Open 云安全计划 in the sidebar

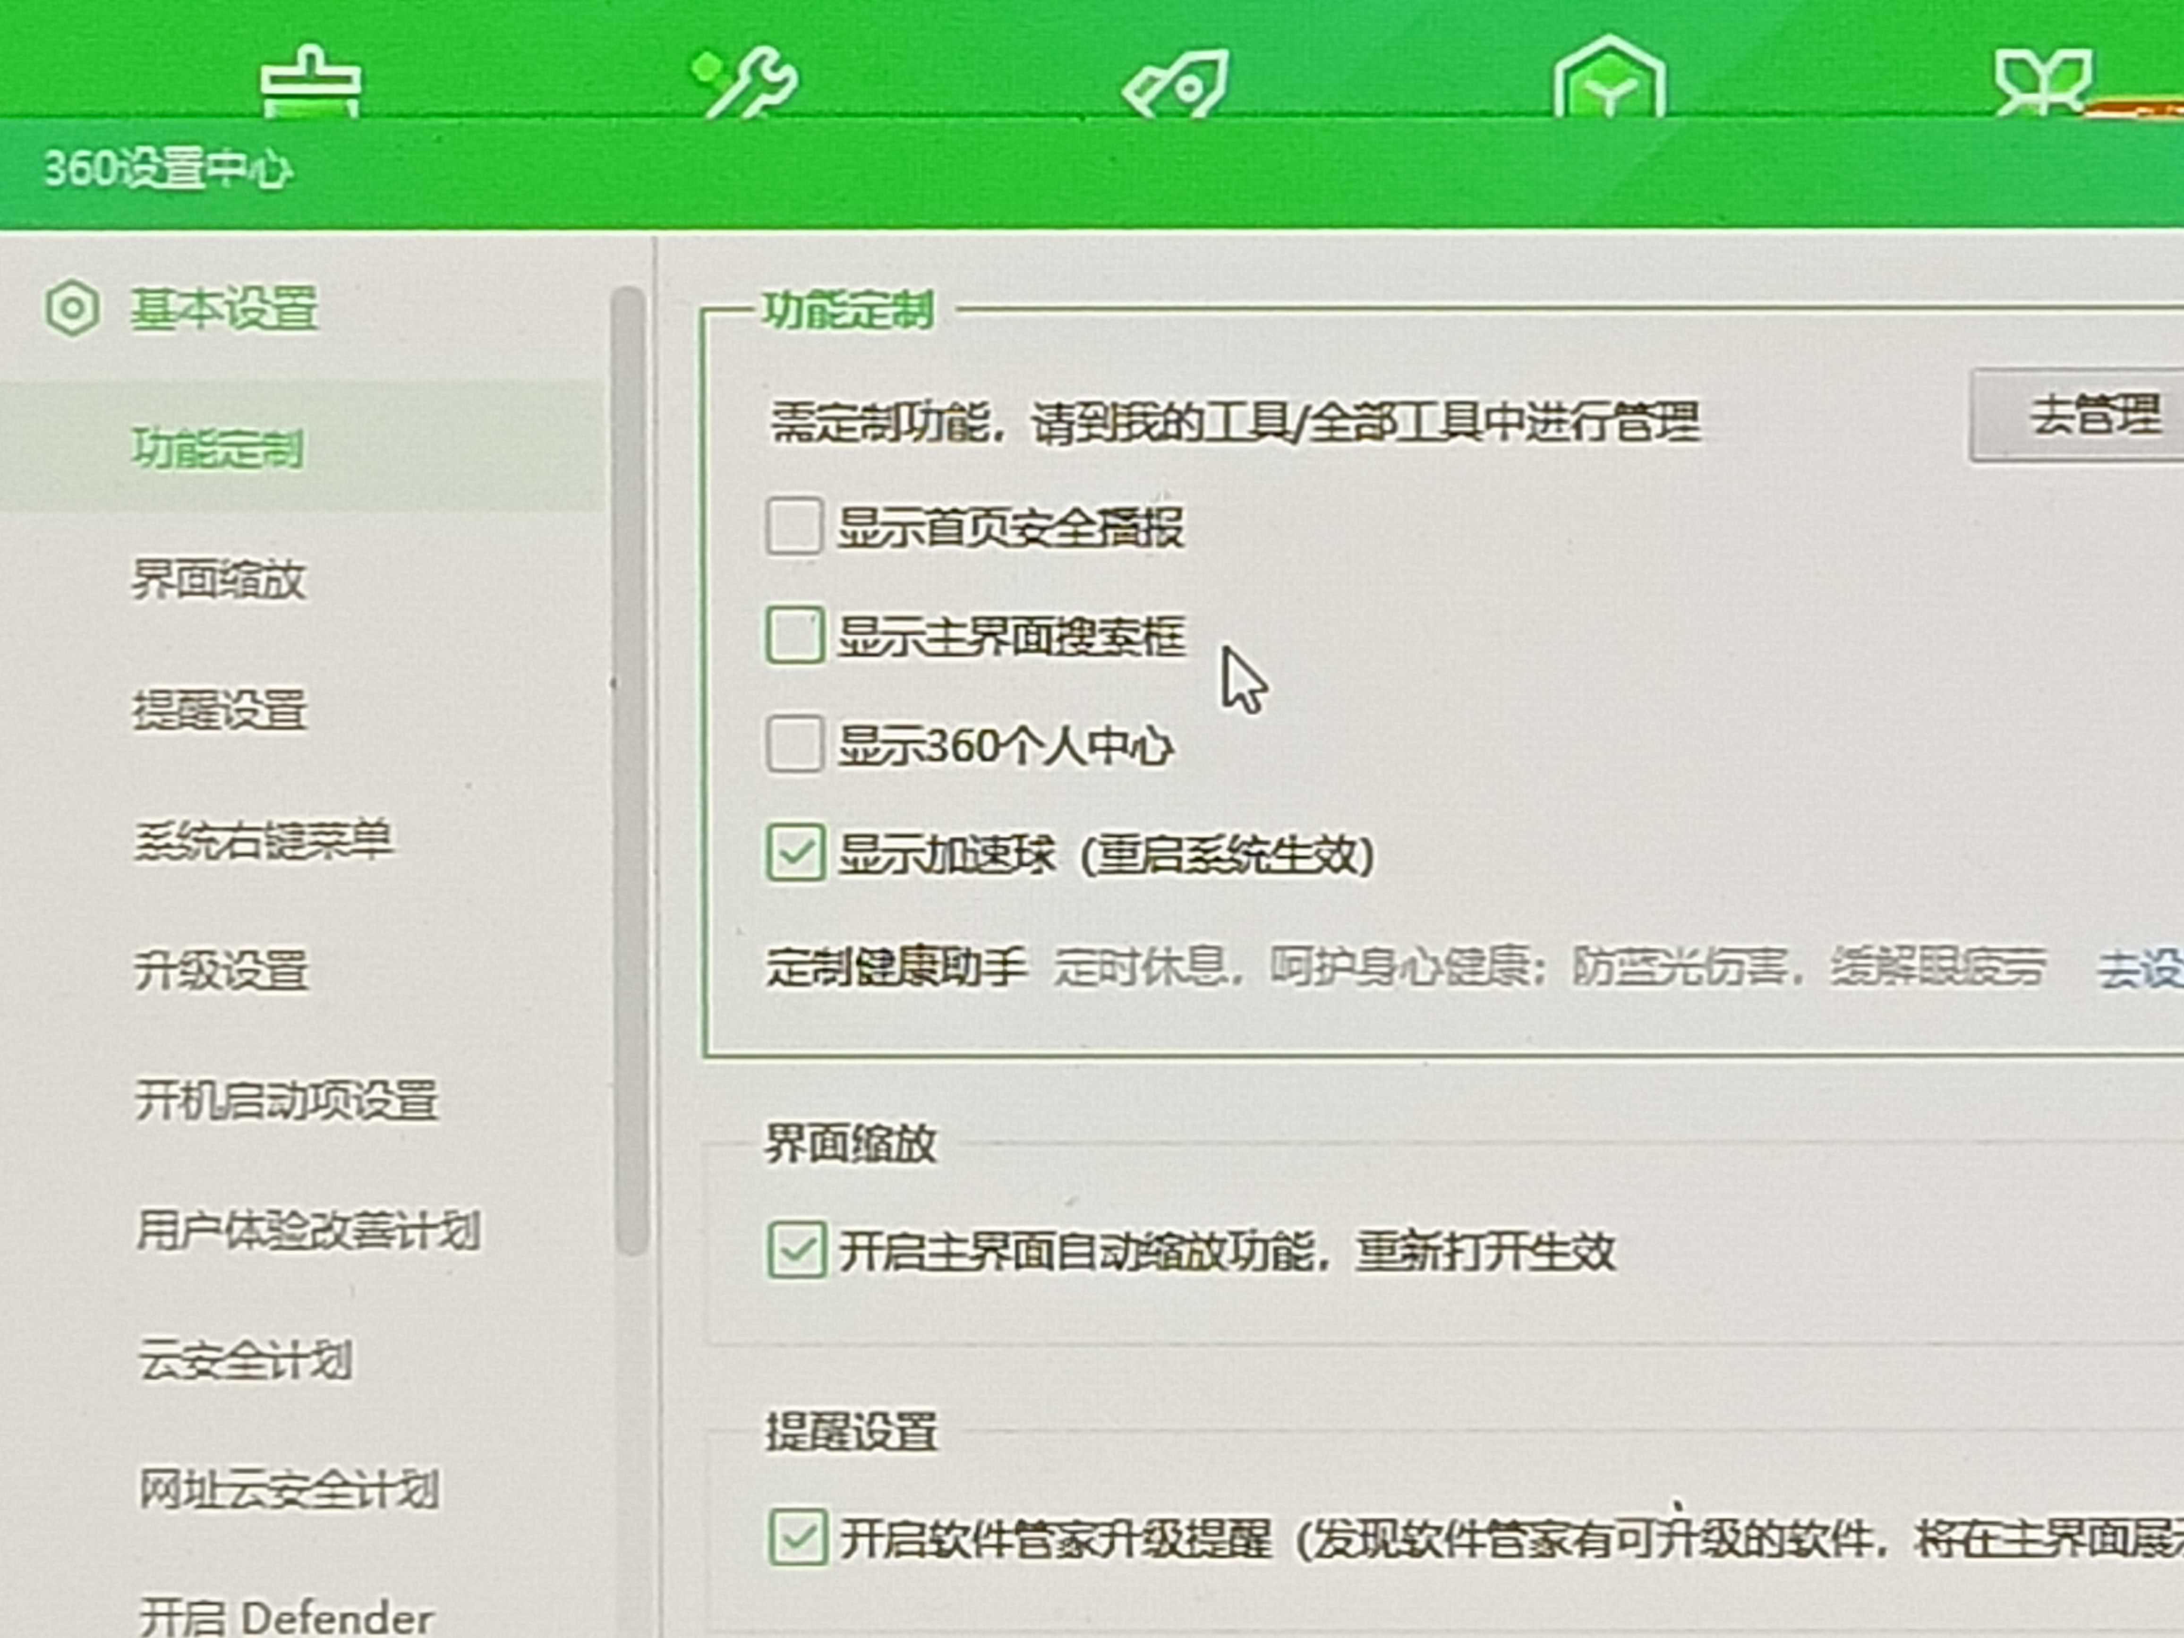click(245, 1361)
